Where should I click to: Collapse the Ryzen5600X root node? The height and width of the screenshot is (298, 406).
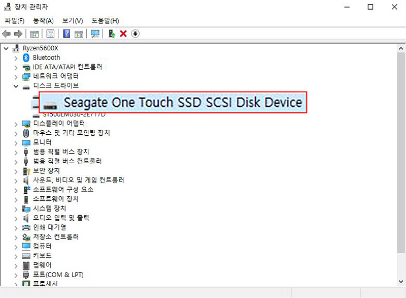coord(6,48)
